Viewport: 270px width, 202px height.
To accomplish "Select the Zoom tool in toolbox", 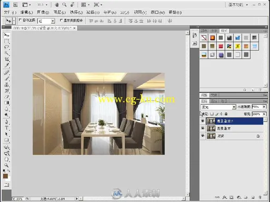I will [x=6, y=165].
